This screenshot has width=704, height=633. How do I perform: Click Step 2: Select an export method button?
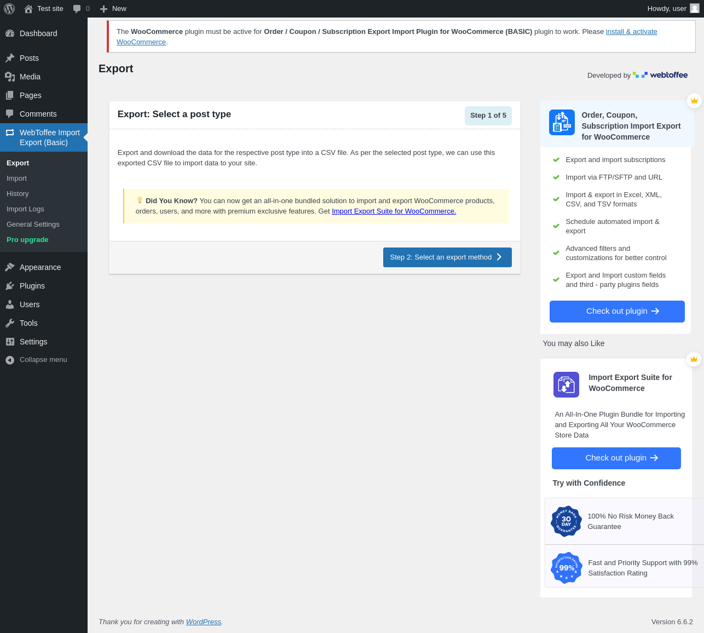coord(447,257)
